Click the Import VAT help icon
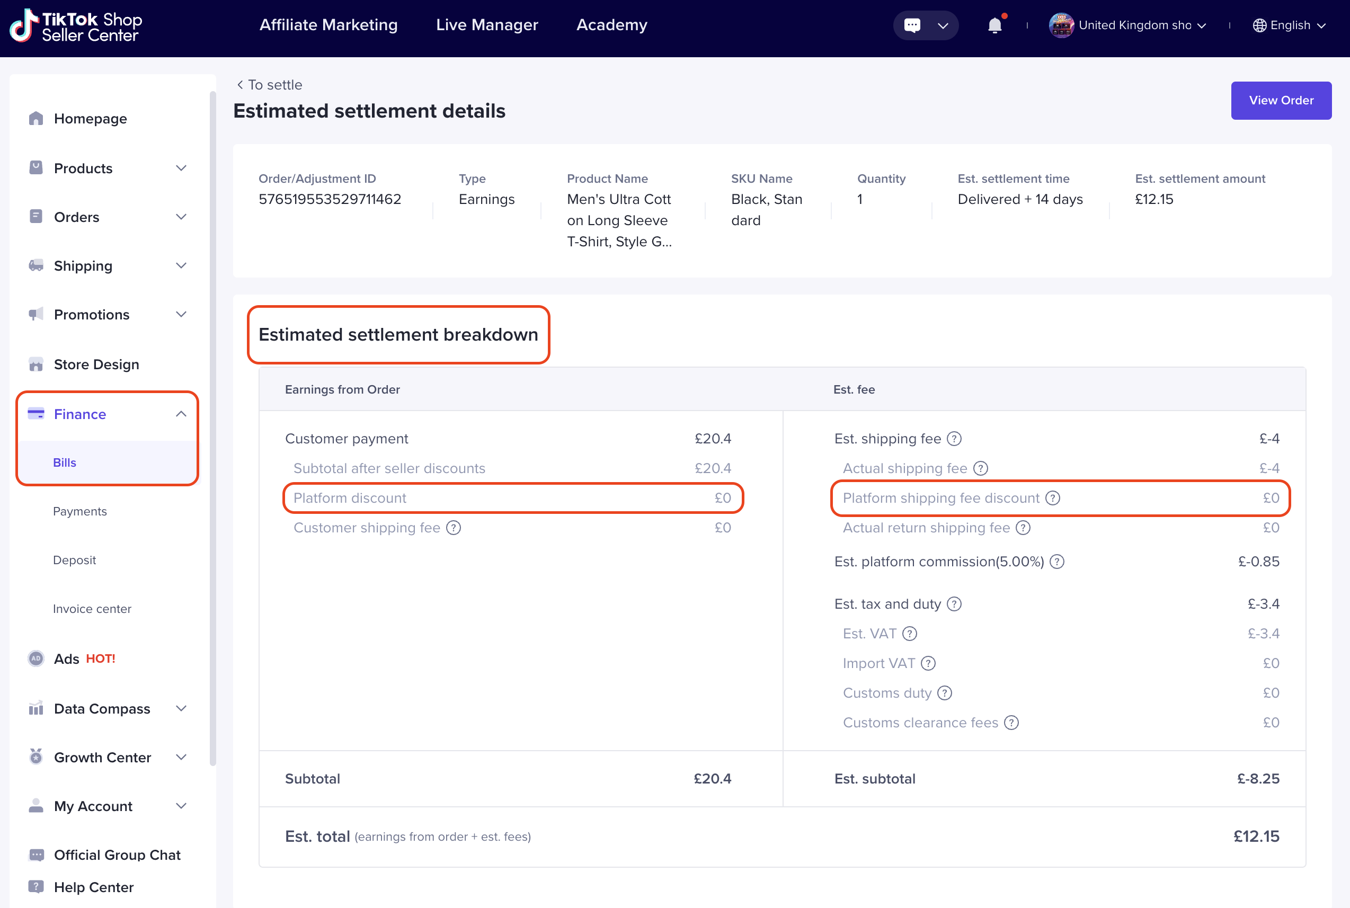The height and width of the screenshot is (908, 1350). click(928, 663)
